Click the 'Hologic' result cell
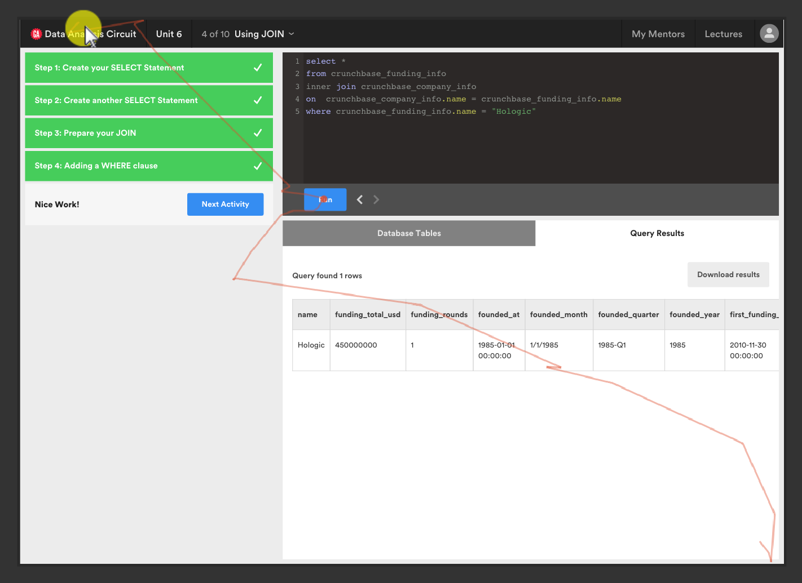The width and height of the screenshot is (802, 583). click(311, 350)
